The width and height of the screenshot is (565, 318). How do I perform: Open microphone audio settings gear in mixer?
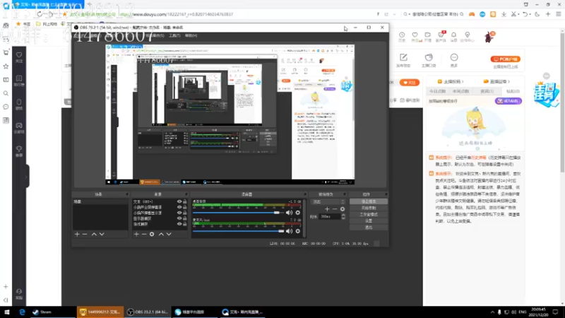point(297,231)
